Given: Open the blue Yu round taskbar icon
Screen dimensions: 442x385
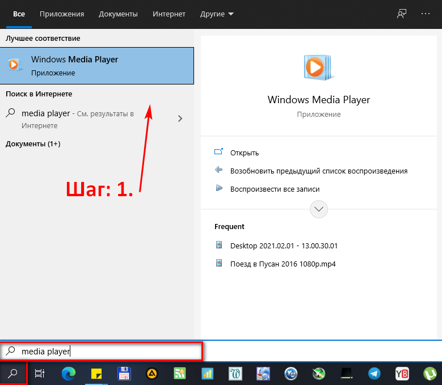Looking at the screenshot, I should point(291,374).
